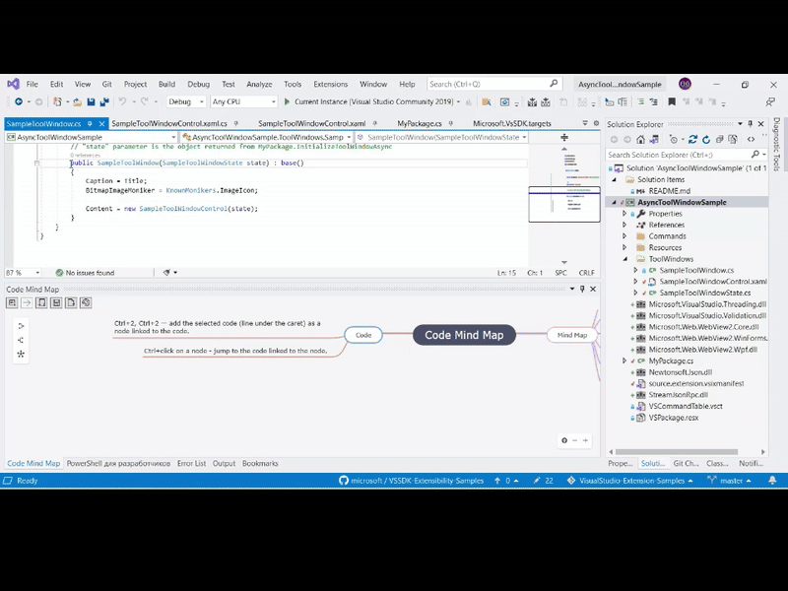This screenshot has height=591, width=788.
Task: Click the Mind Map node
Action: pyautogui.click(x=572, y=335)
